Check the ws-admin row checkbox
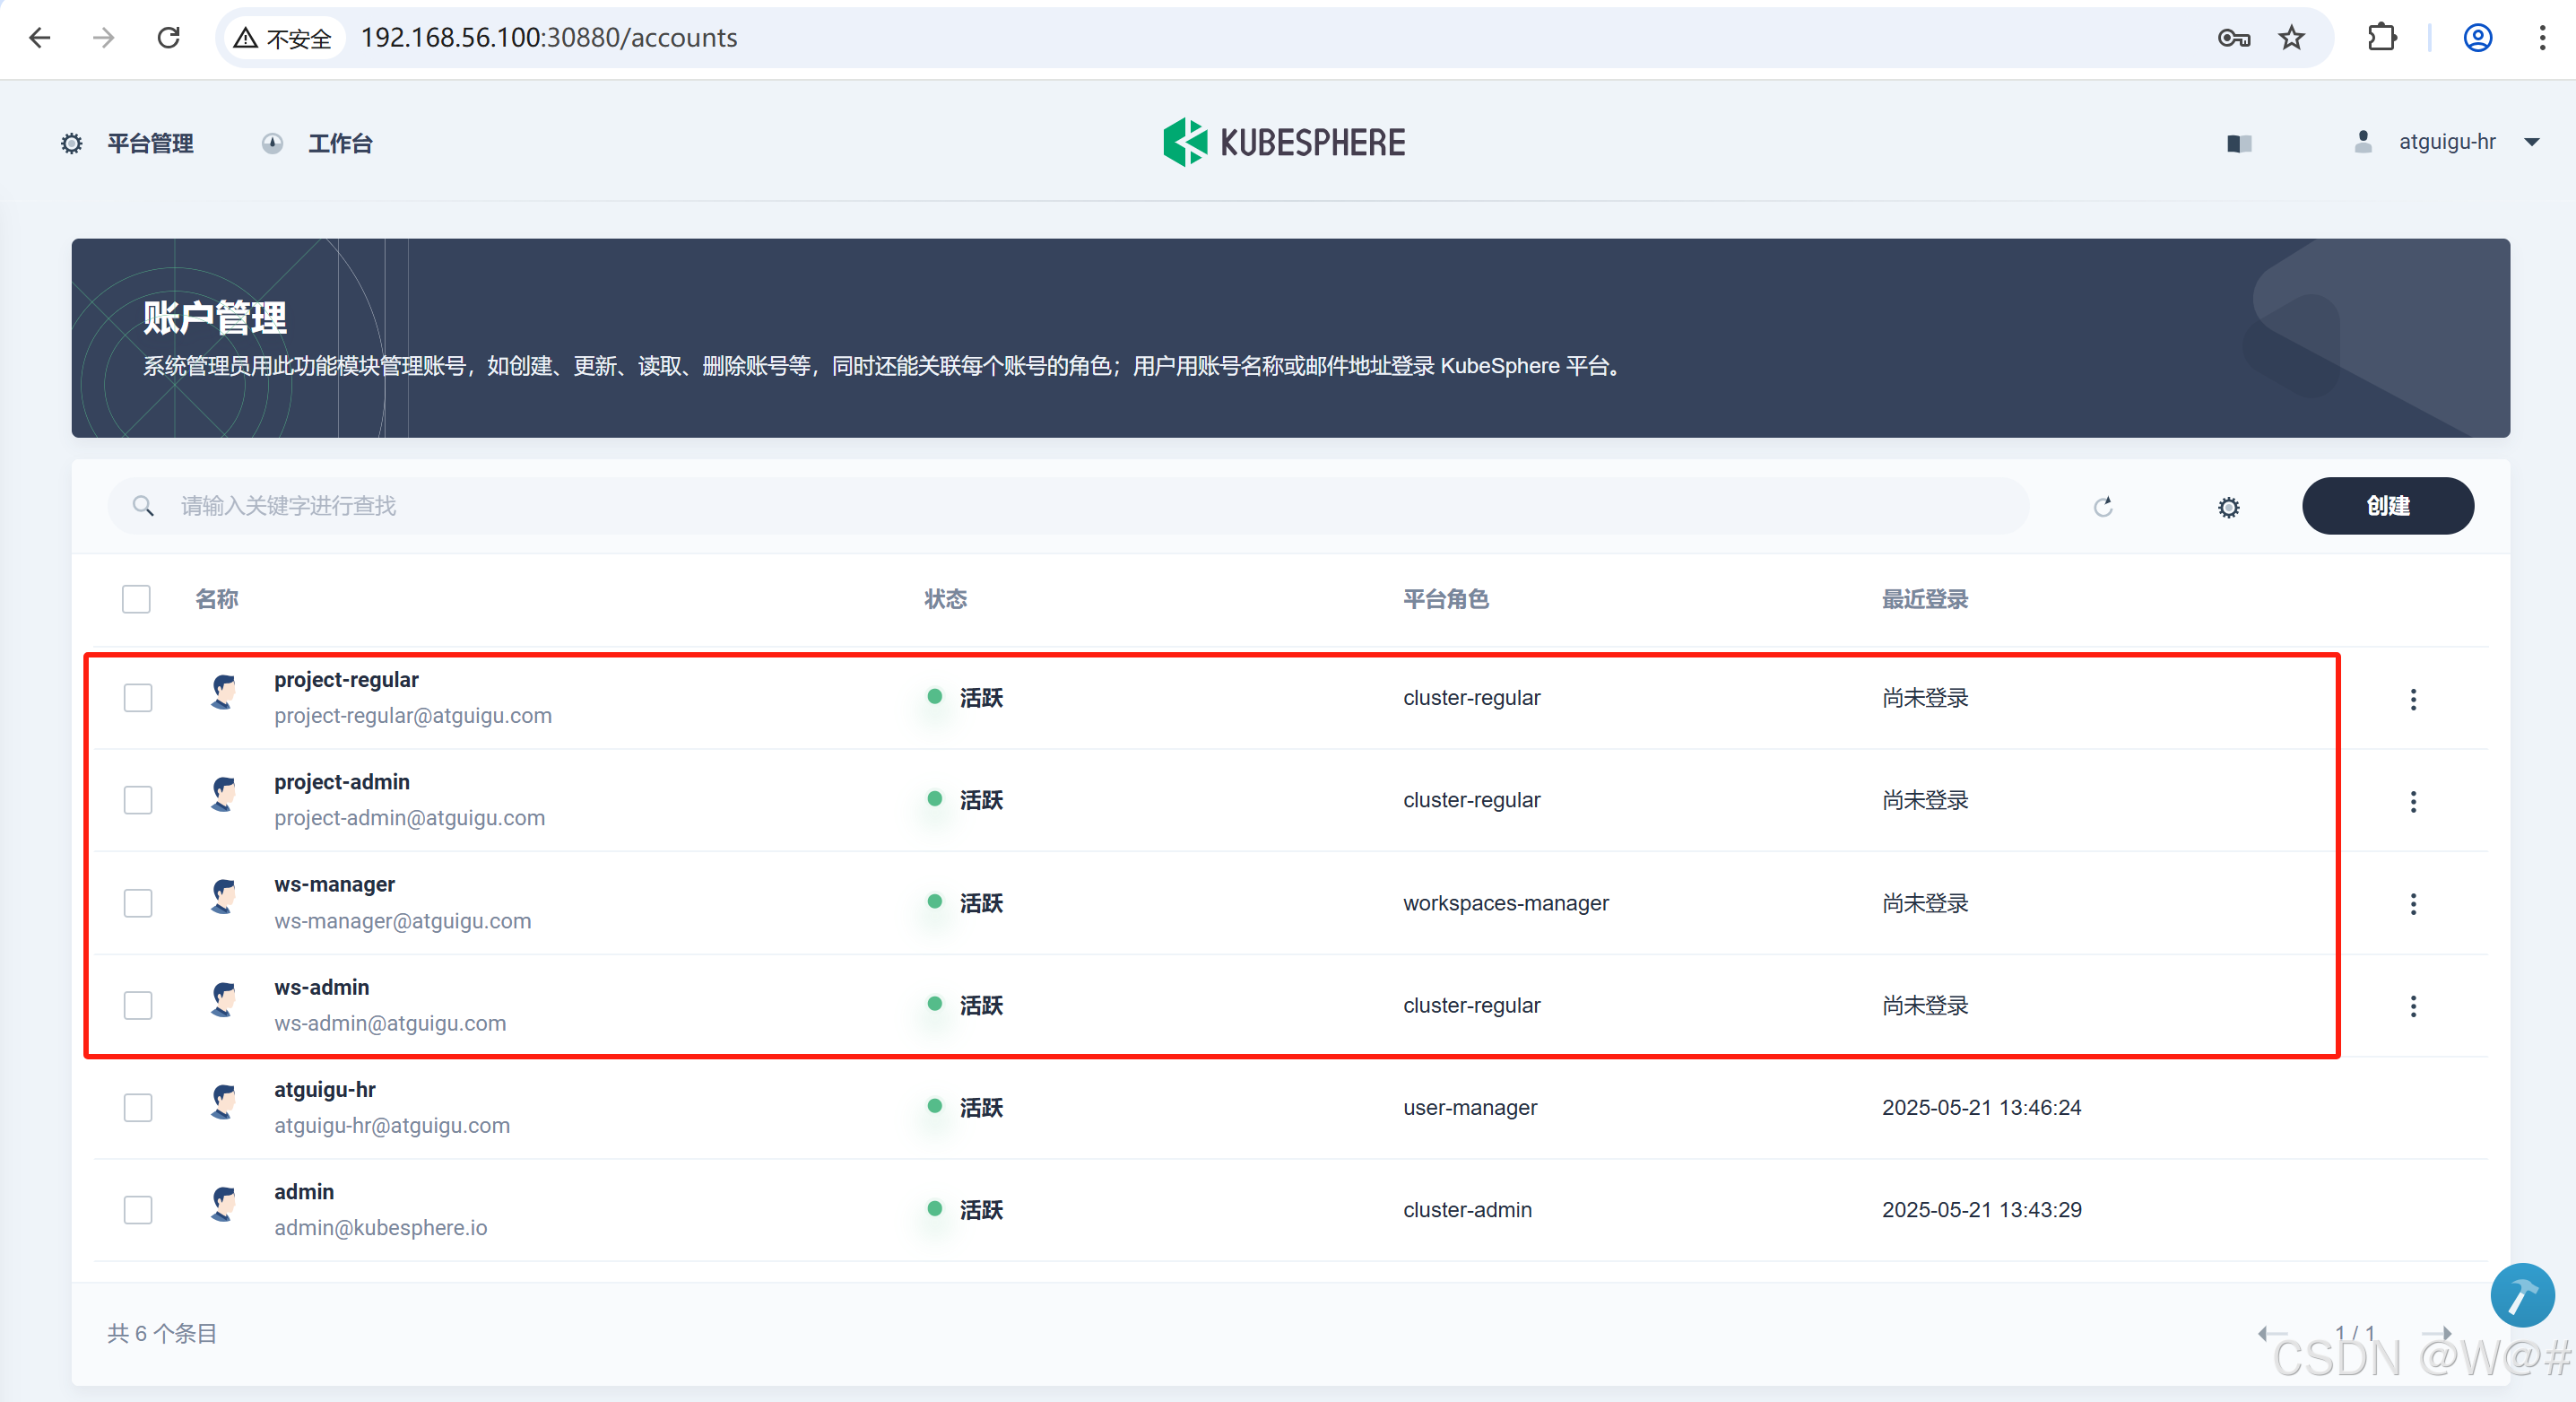This screenshot has width=2576, height=1402. point(138,1005)
